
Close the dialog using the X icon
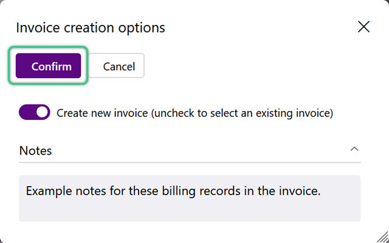click(363, 27)
